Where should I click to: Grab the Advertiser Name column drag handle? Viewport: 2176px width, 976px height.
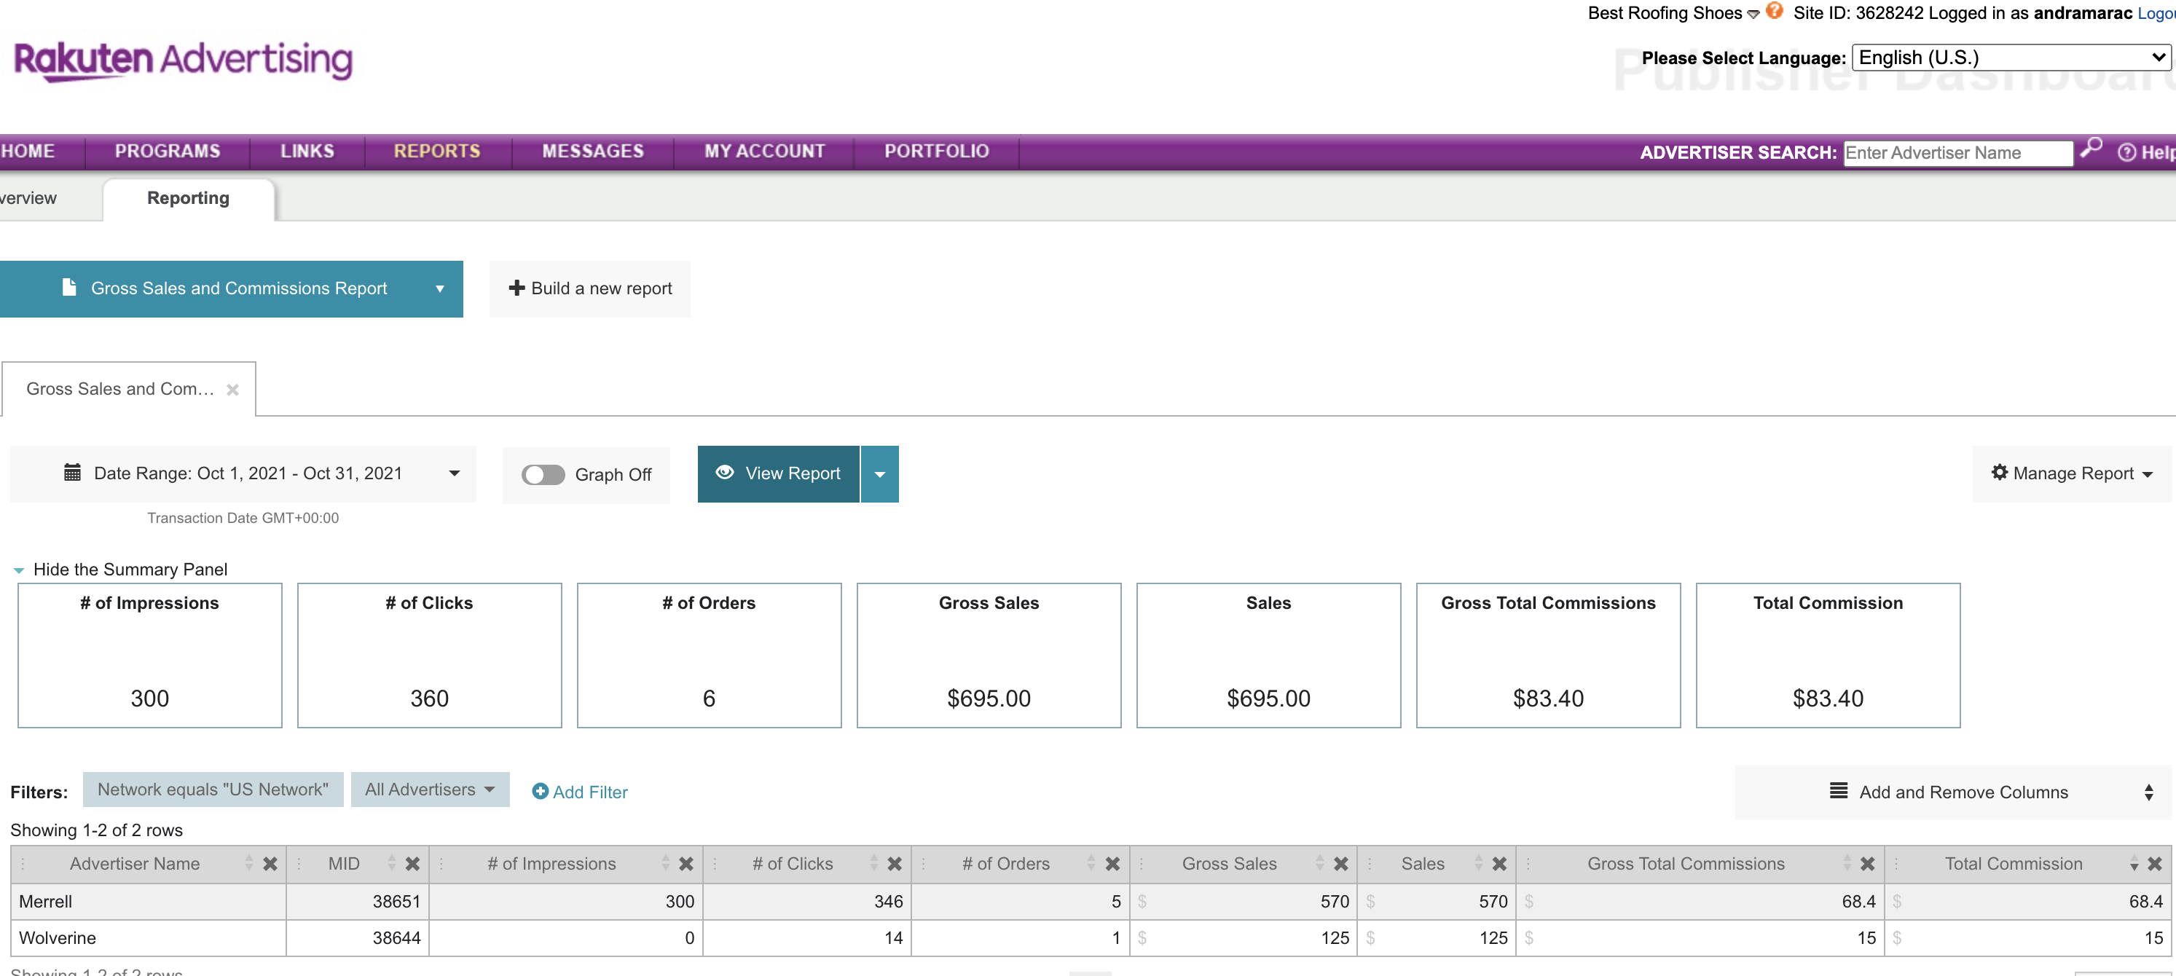pyautogui.click(x=23, y=864)
